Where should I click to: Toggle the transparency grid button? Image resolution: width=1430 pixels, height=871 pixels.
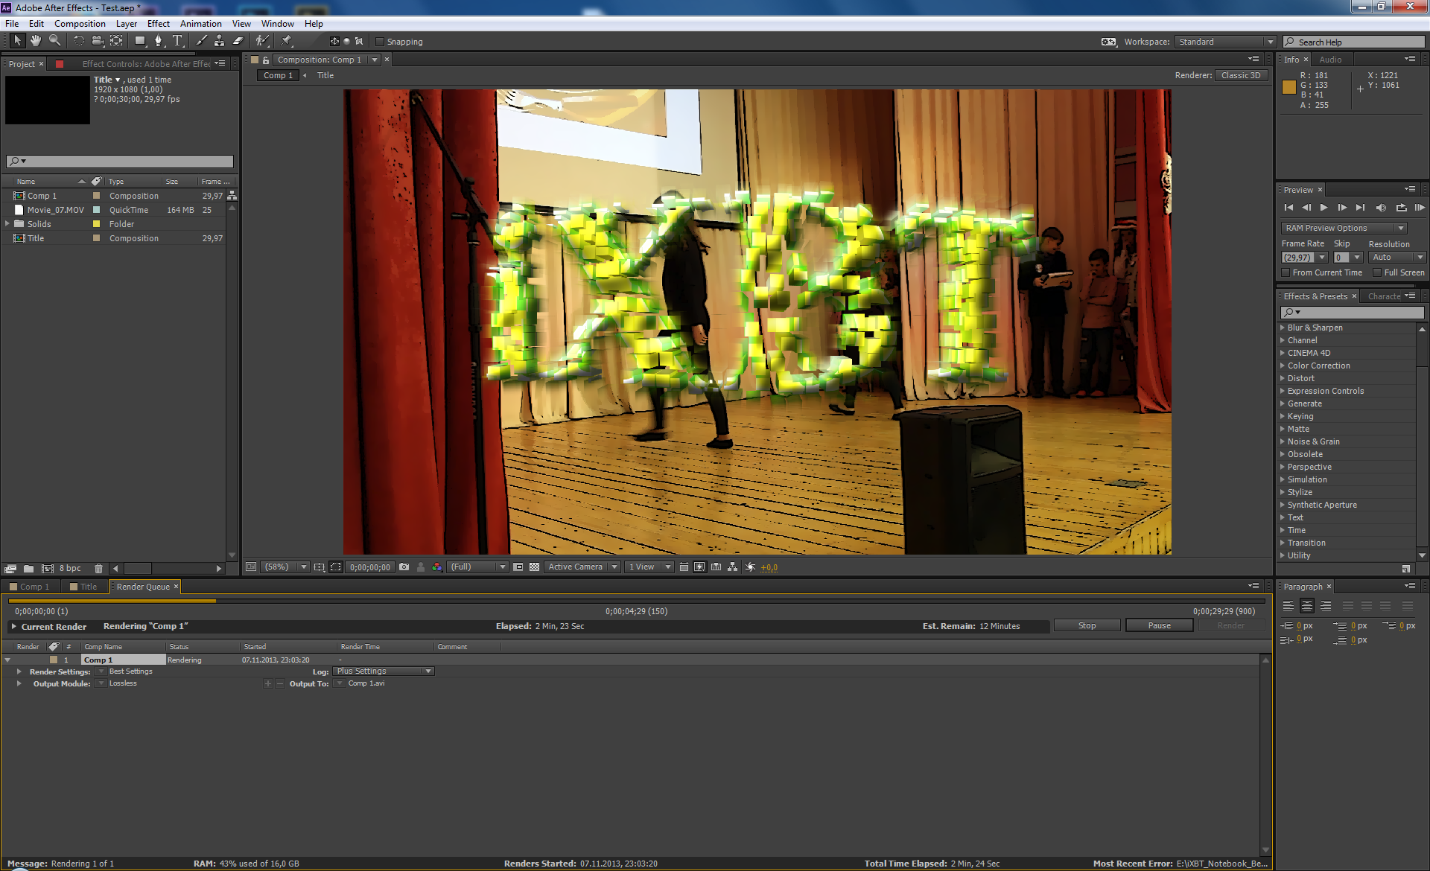pos(534,567)
